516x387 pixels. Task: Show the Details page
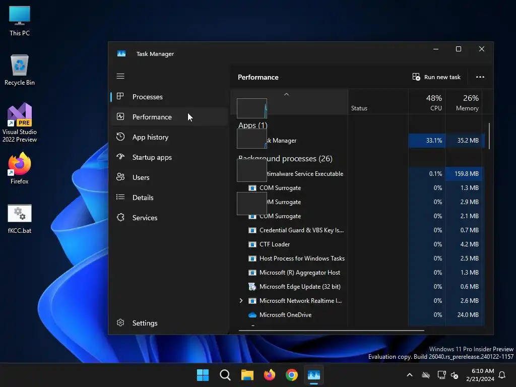[169, 198]
